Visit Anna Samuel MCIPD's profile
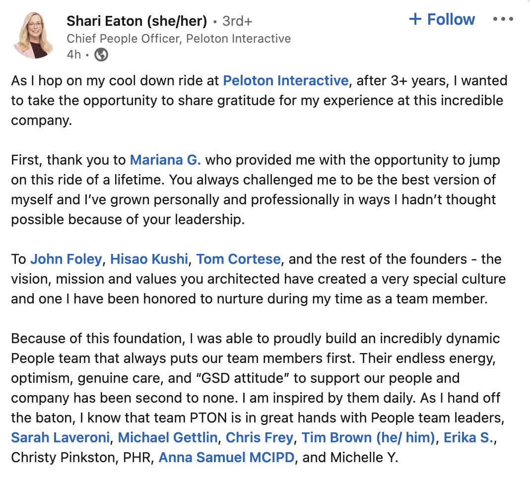Screen dimensions: 530x478 226,457
